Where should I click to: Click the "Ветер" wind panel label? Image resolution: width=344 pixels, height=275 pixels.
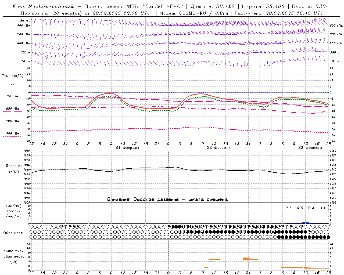(x=25, y=20)
